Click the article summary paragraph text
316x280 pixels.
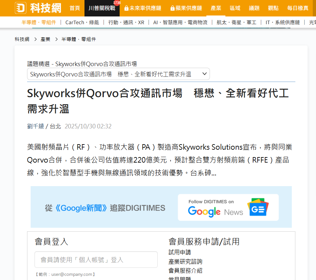click(160, 160)
